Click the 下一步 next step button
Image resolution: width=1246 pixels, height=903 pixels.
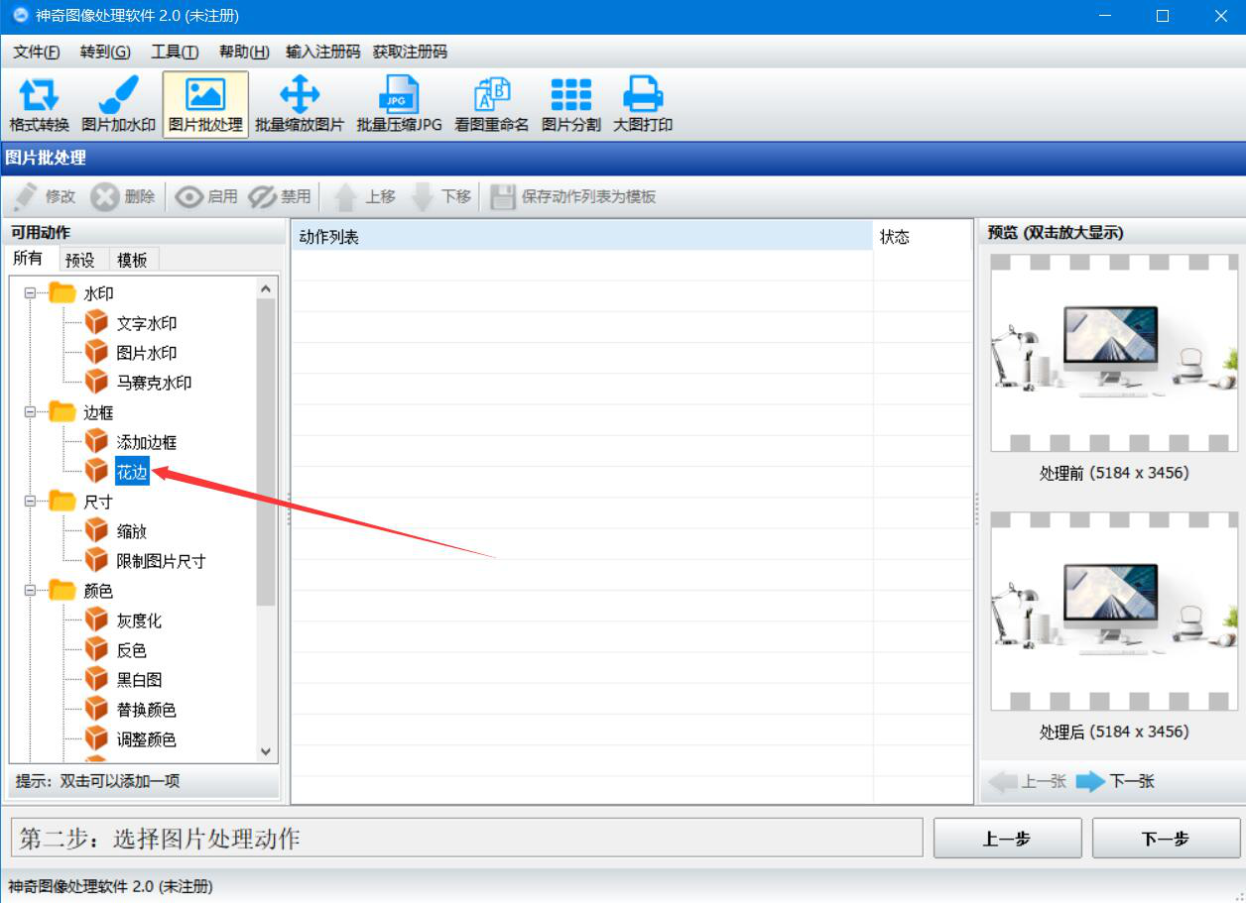1166,839
